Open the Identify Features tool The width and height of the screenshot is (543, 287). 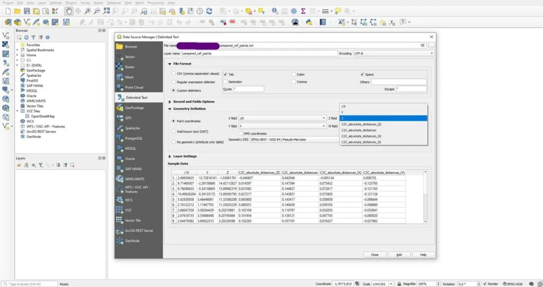(x=275, y=11)
